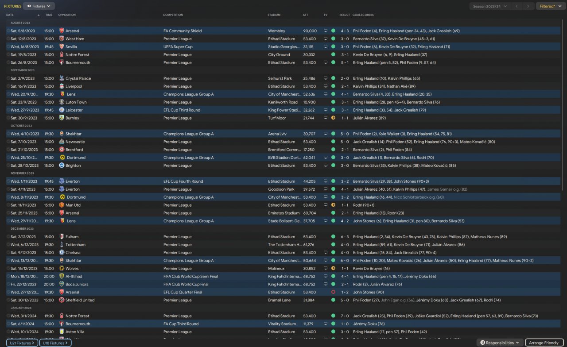Go to the next season with the right arrow
The image size is (567, 347).
[x=528, y=6]
